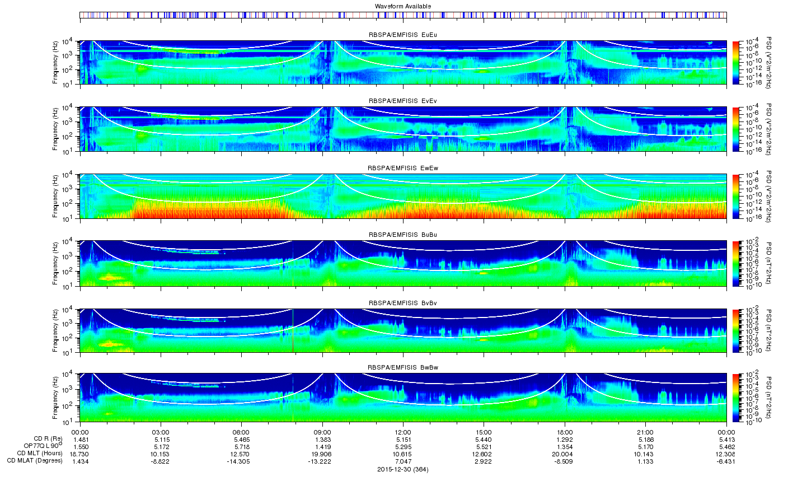Viewport: 788px width, 481px height.
Task: Click inside the BvBv spectrogram plot
Action: coord(403,330)
